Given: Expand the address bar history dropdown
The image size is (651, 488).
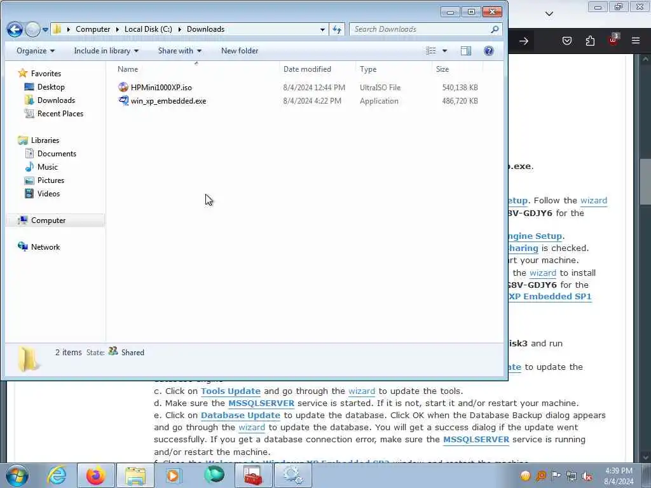Looking at the screenshot, I should pos(322,29).
